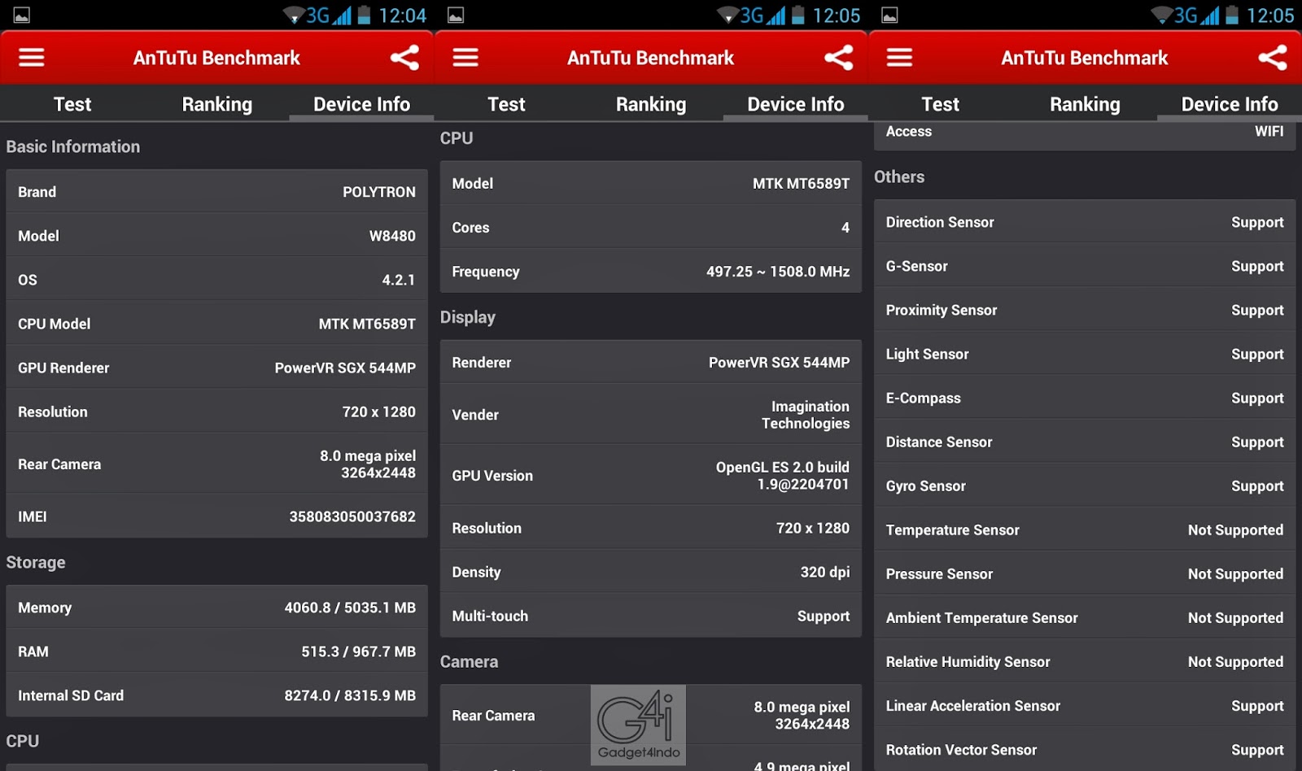
Task: Tap the share icon in the right phone screen
Action: tap(1273, 58)
